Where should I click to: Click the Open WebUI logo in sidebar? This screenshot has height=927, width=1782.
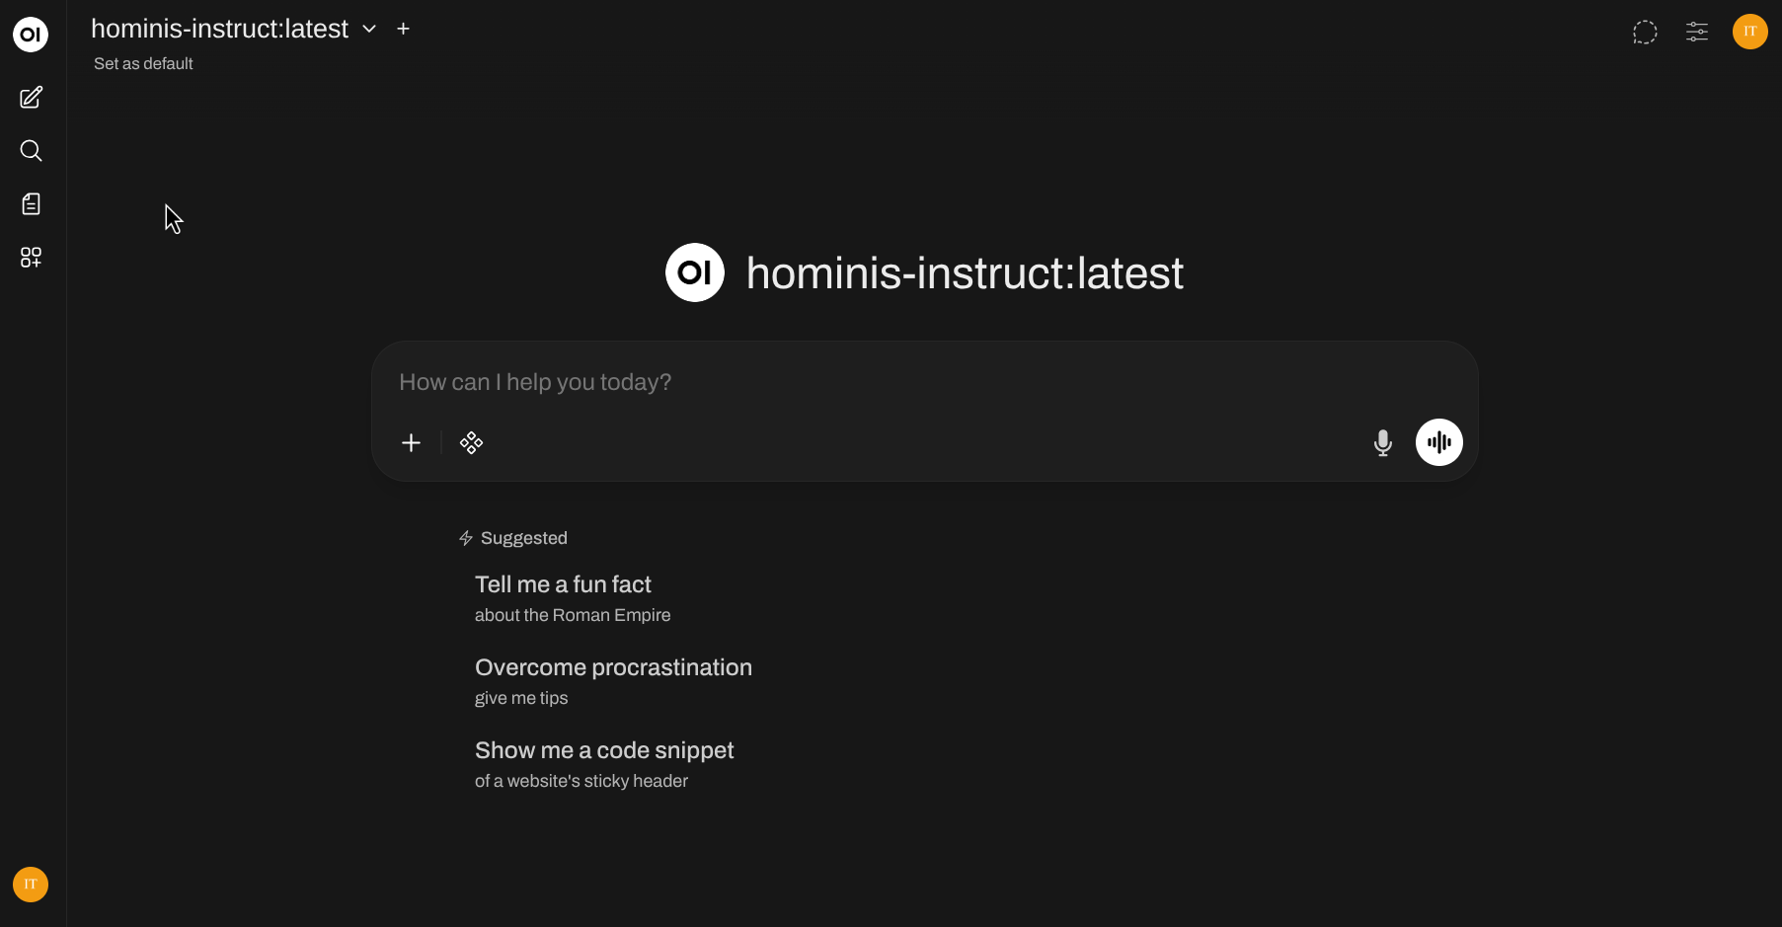tap(31, 35)
